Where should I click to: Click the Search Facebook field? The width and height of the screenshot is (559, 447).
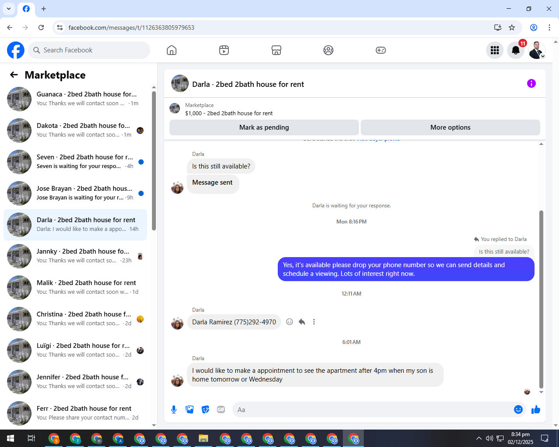point(89,50)
